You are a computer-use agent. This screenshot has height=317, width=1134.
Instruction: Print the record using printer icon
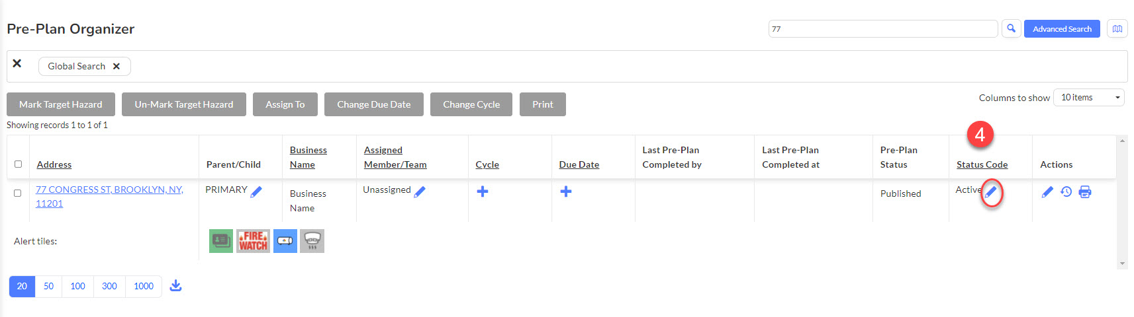(x=1085, y=192)
